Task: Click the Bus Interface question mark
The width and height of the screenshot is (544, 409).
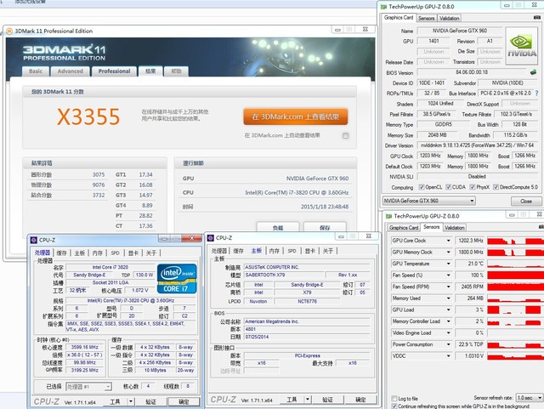Action: [x=536, y=93]
